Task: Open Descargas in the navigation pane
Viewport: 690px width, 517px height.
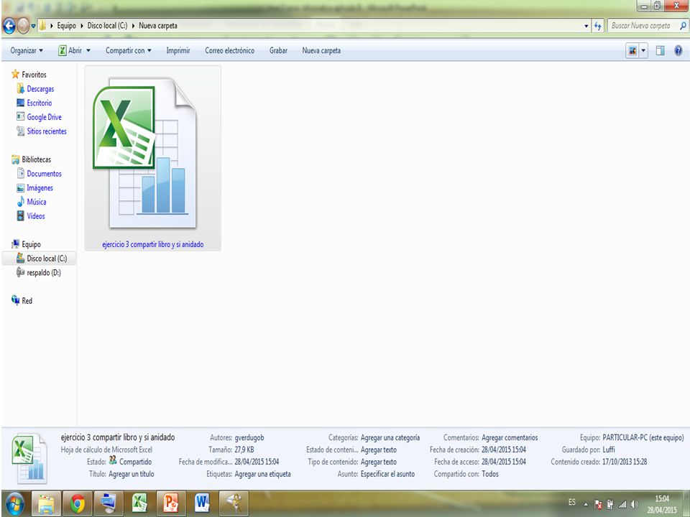Action: pos(35,89)
